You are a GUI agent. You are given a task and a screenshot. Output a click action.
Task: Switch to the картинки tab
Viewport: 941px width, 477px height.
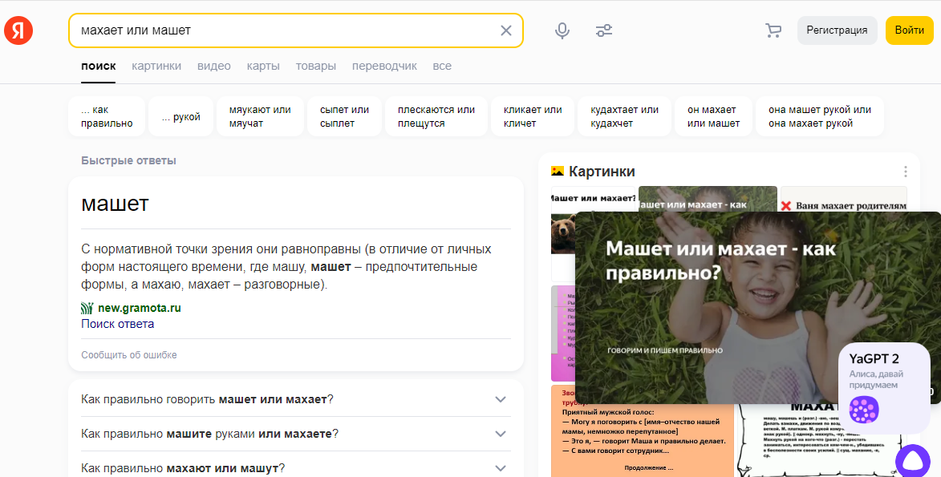156,66
